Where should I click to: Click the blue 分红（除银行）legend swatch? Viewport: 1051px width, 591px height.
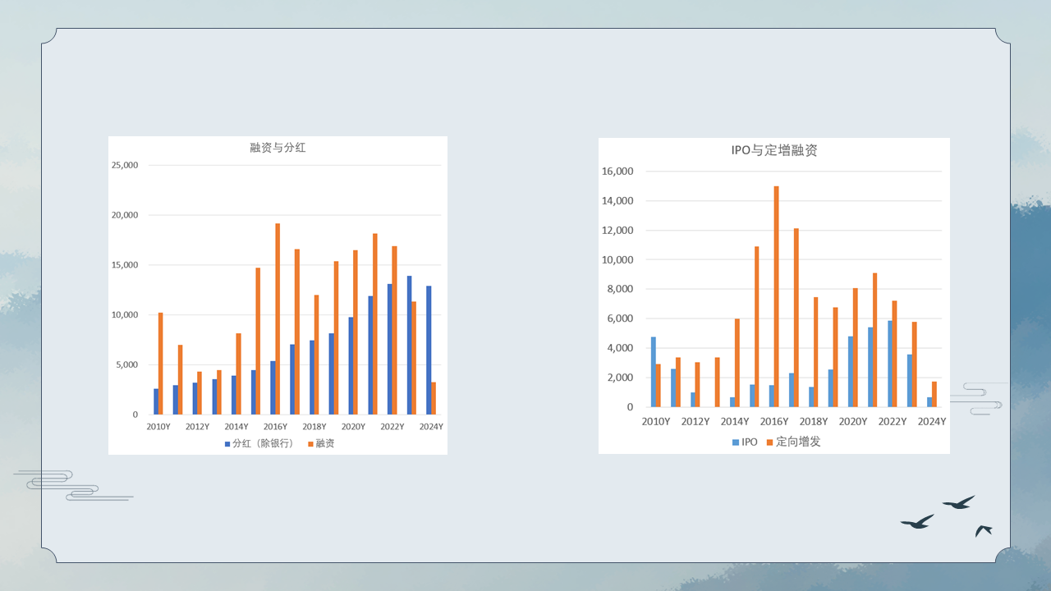coord(227,444)
